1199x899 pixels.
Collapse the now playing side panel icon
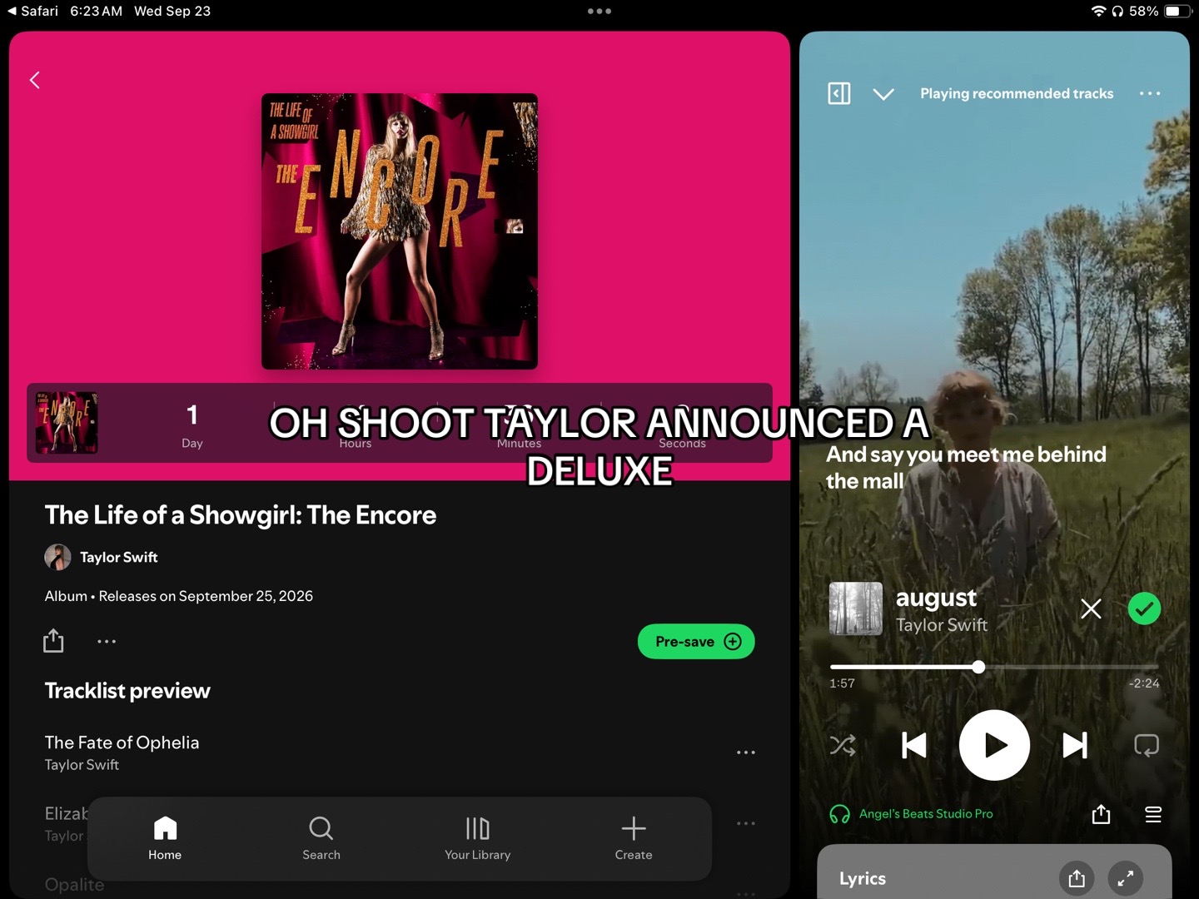839,93
